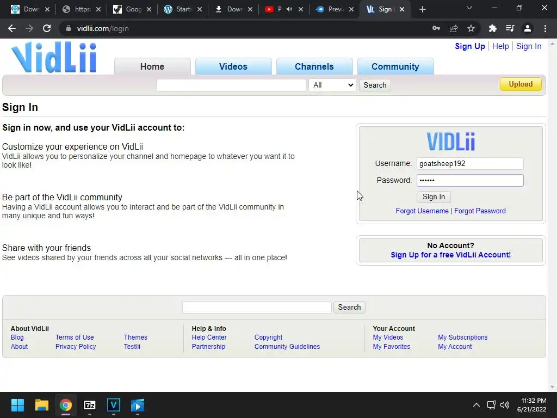
Task: Open the media controls icon
Action: pos(510,28)
